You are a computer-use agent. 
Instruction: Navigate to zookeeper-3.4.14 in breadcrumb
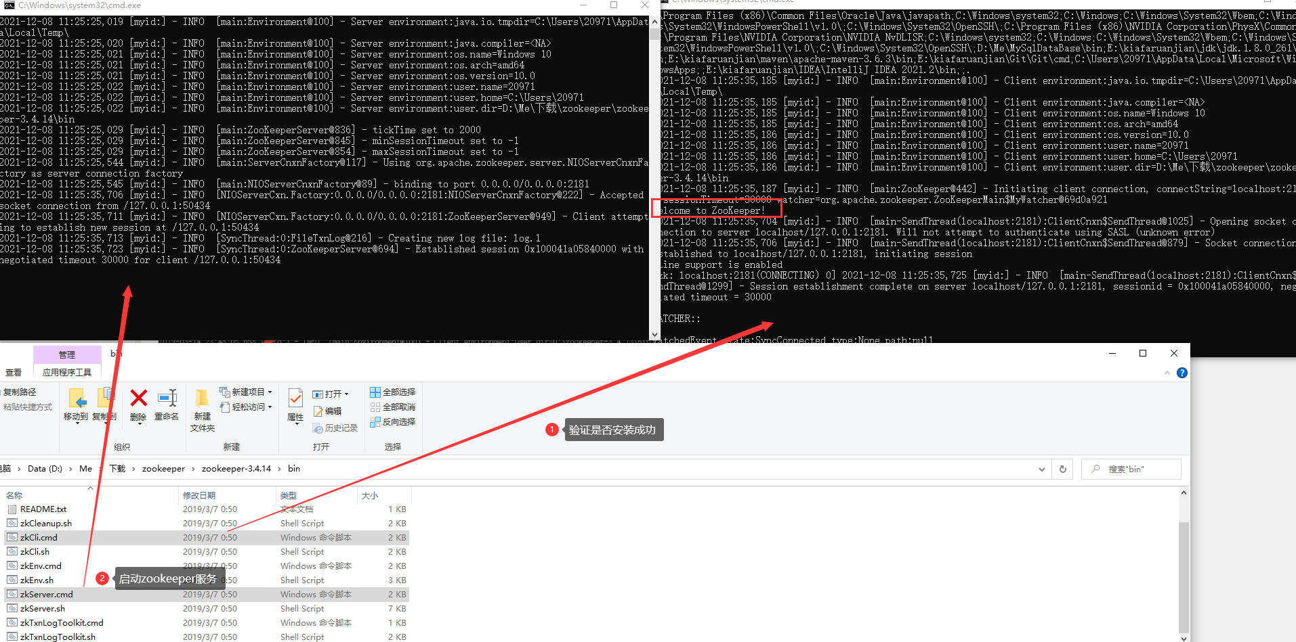[x=236, y=468]
